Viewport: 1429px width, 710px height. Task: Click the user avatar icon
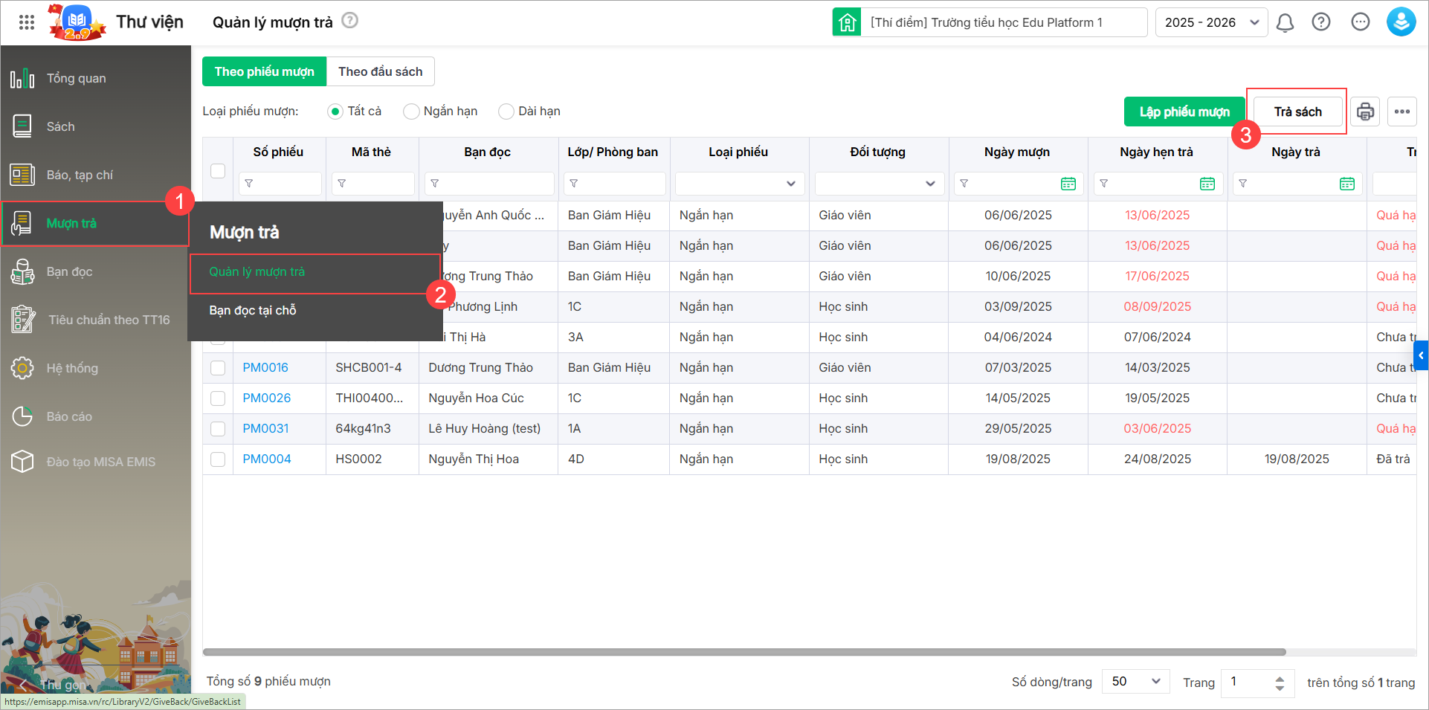pos(1401,22)
